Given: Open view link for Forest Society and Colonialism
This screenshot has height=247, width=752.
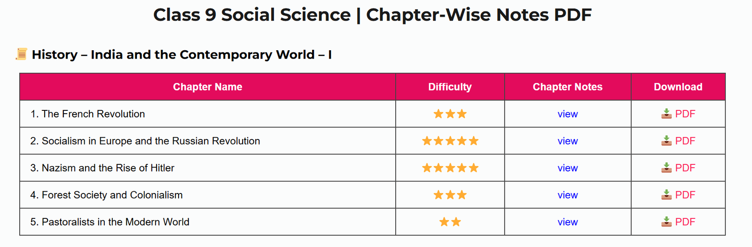Looking at the screenshot, I should coord(567,195).
